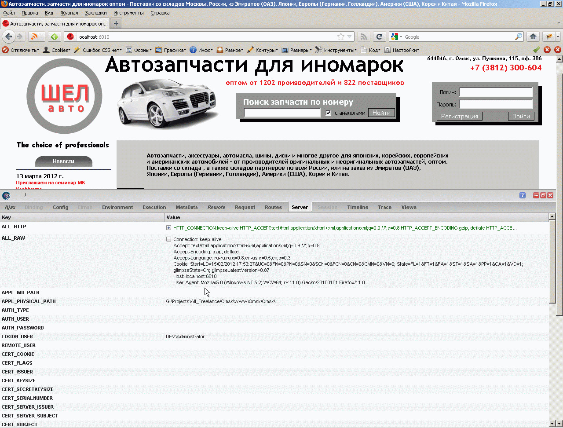This screenshot has width=563, height=428.
Task: Open the Закладки menu
Action: [96, 13]
